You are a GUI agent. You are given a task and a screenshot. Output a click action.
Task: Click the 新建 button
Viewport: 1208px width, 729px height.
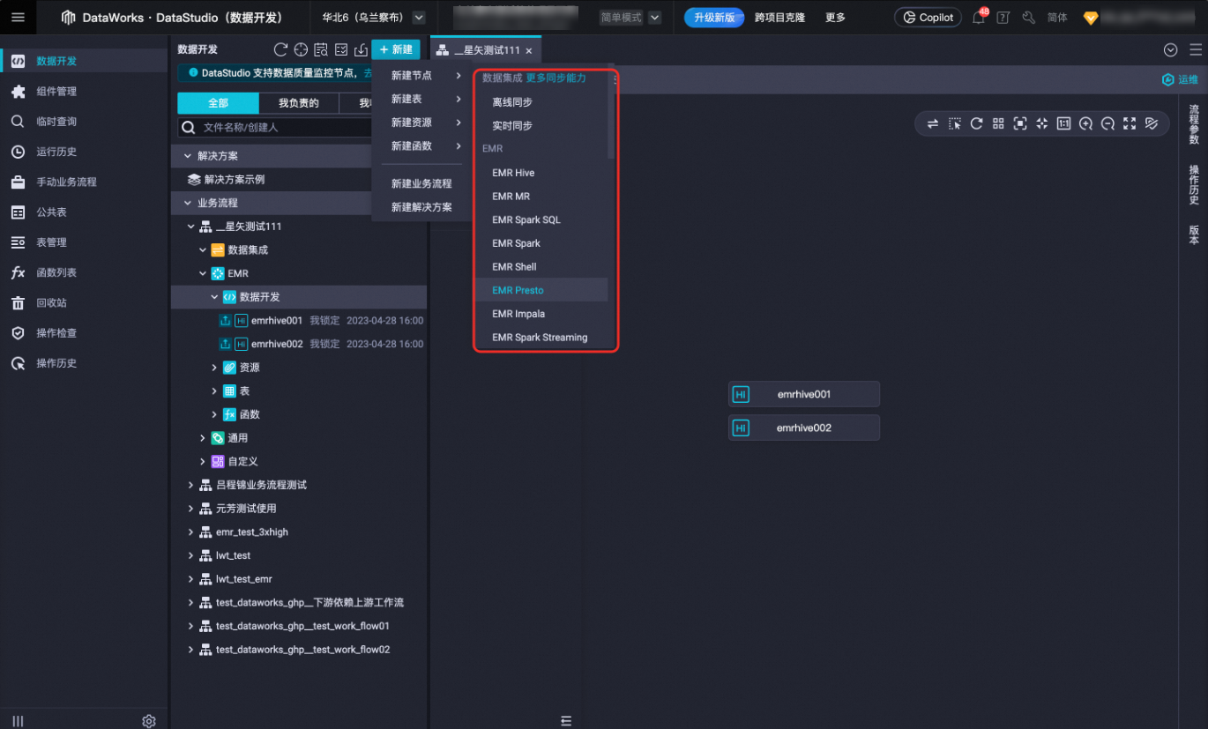click(x=396, y=49)
